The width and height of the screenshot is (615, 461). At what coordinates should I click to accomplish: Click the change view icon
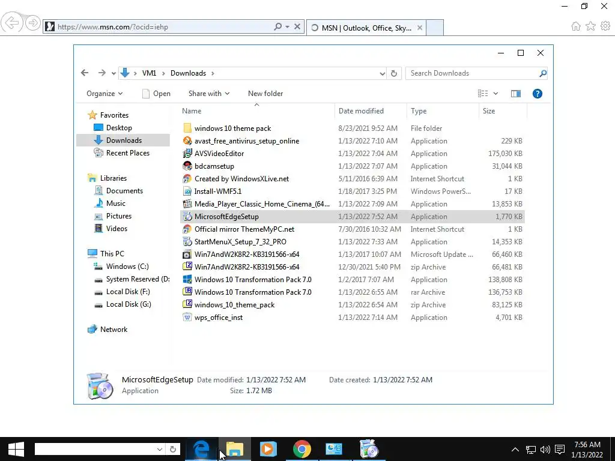[483, 93]
